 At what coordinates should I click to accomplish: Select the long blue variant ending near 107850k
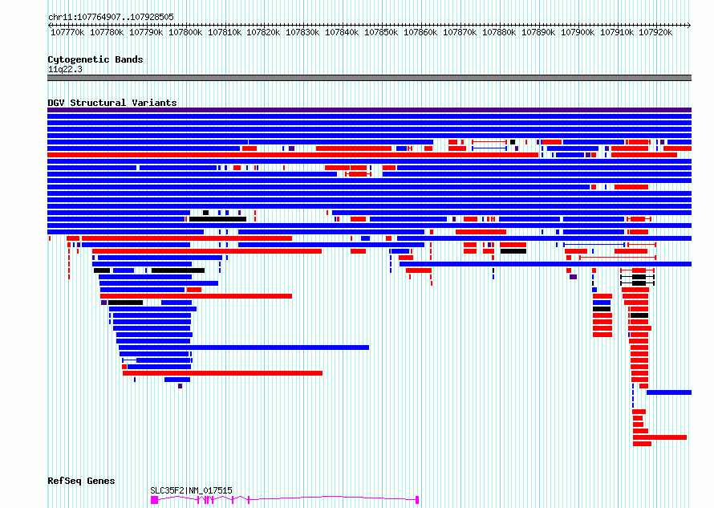click(244, 347)
